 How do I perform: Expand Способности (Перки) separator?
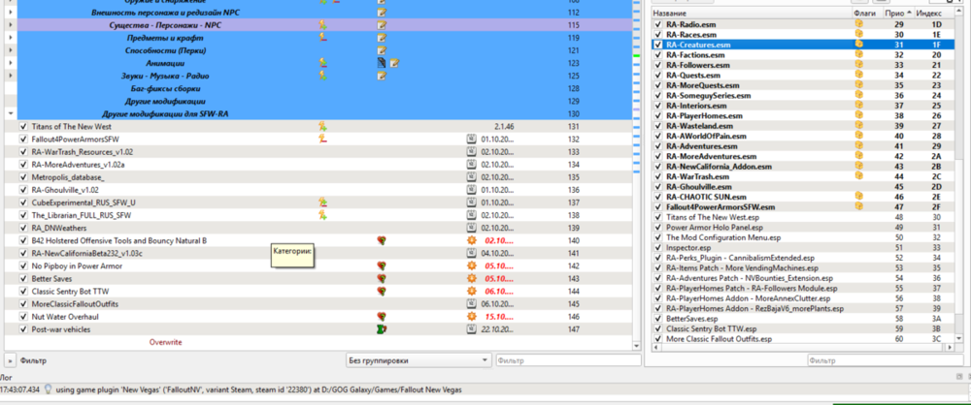pos(11,50)
